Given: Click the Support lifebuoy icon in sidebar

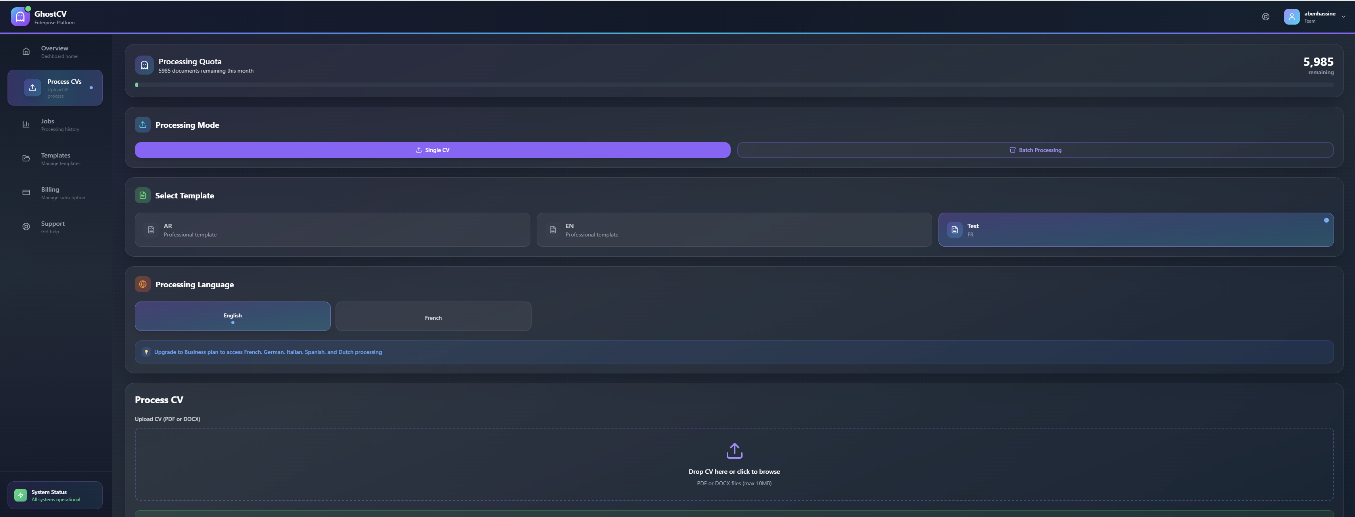Looking at the screenshot, I should (26, 227).
